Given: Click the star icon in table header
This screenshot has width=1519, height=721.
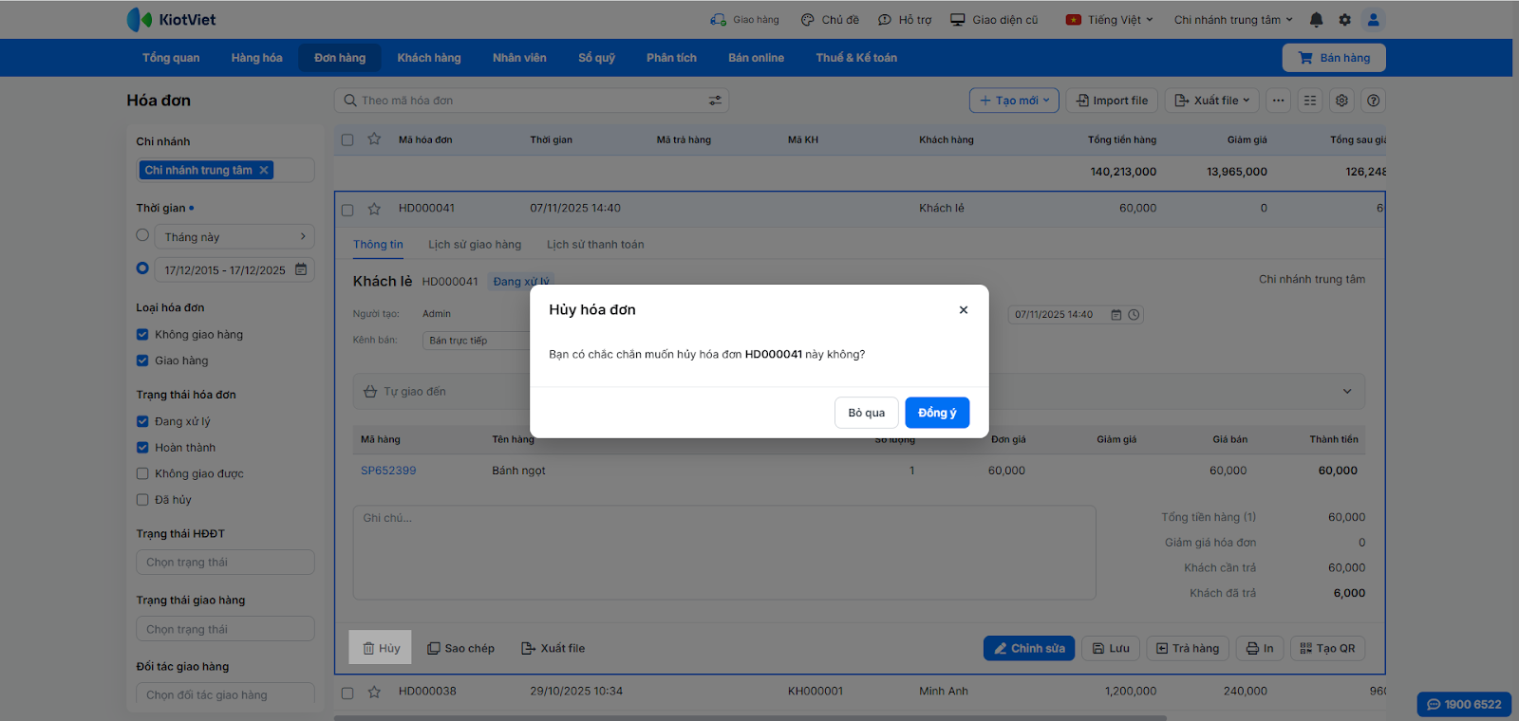Looking at the screenshot, I should click(374, 139).
